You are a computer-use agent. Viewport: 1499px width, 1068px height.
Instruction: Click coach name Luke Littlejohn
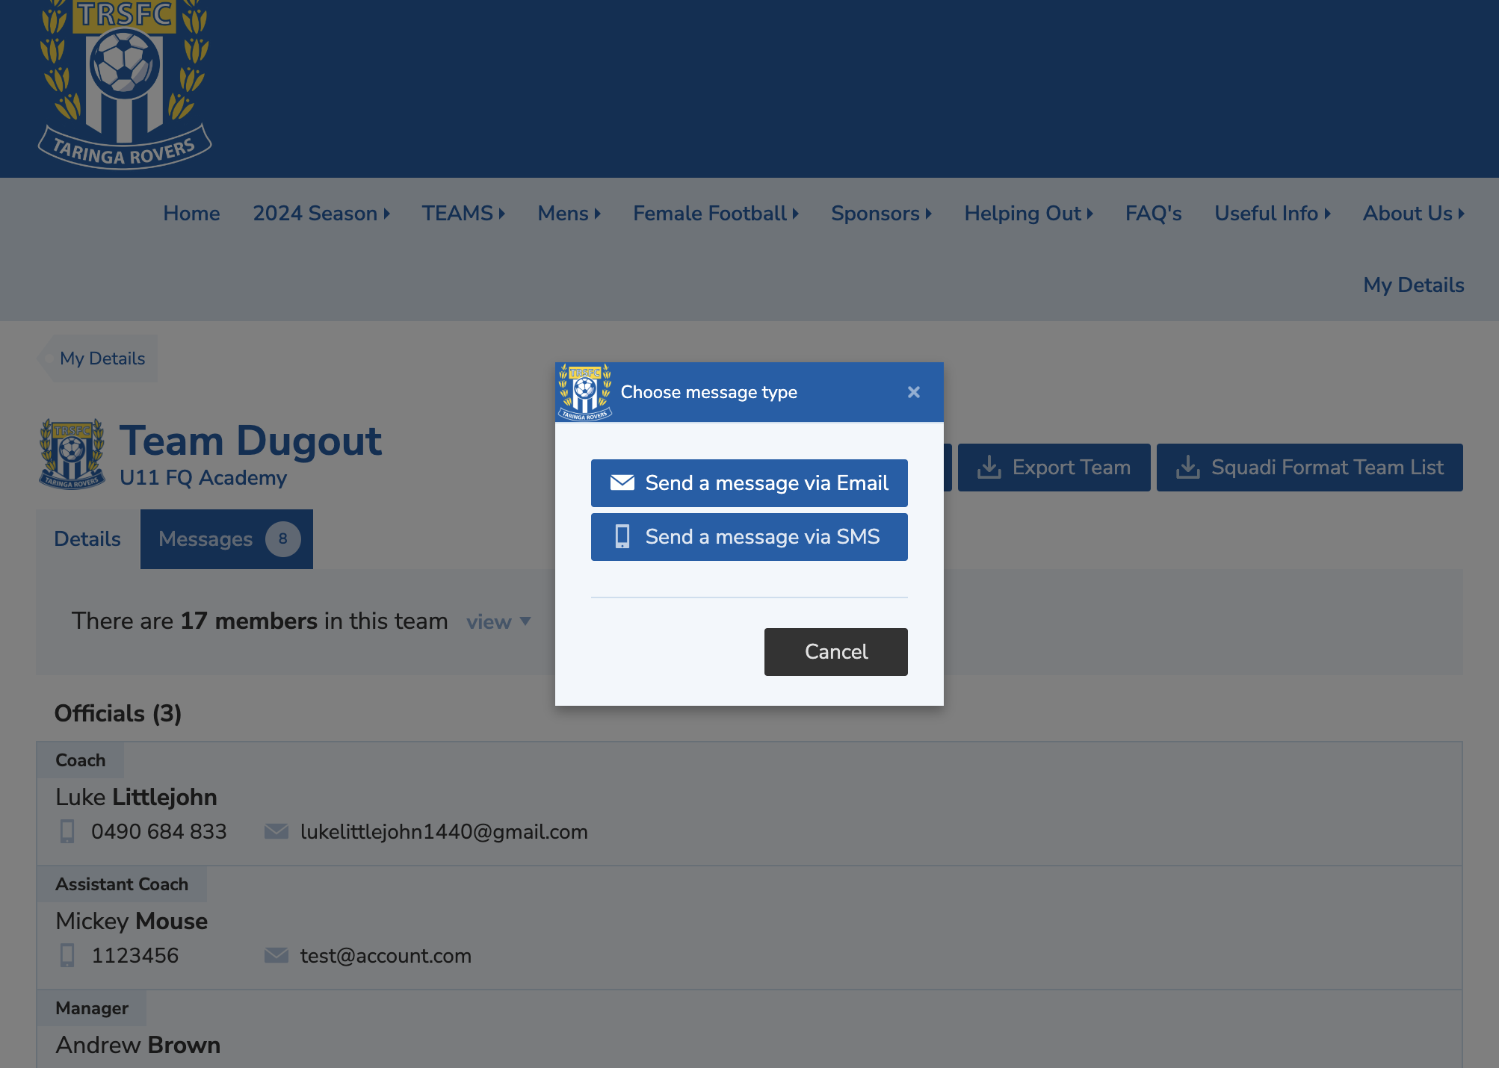tap(136, 797)
